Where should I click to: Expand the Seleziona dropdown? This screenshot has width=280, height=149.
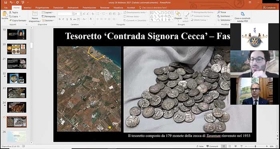click(x=224, y=20)
